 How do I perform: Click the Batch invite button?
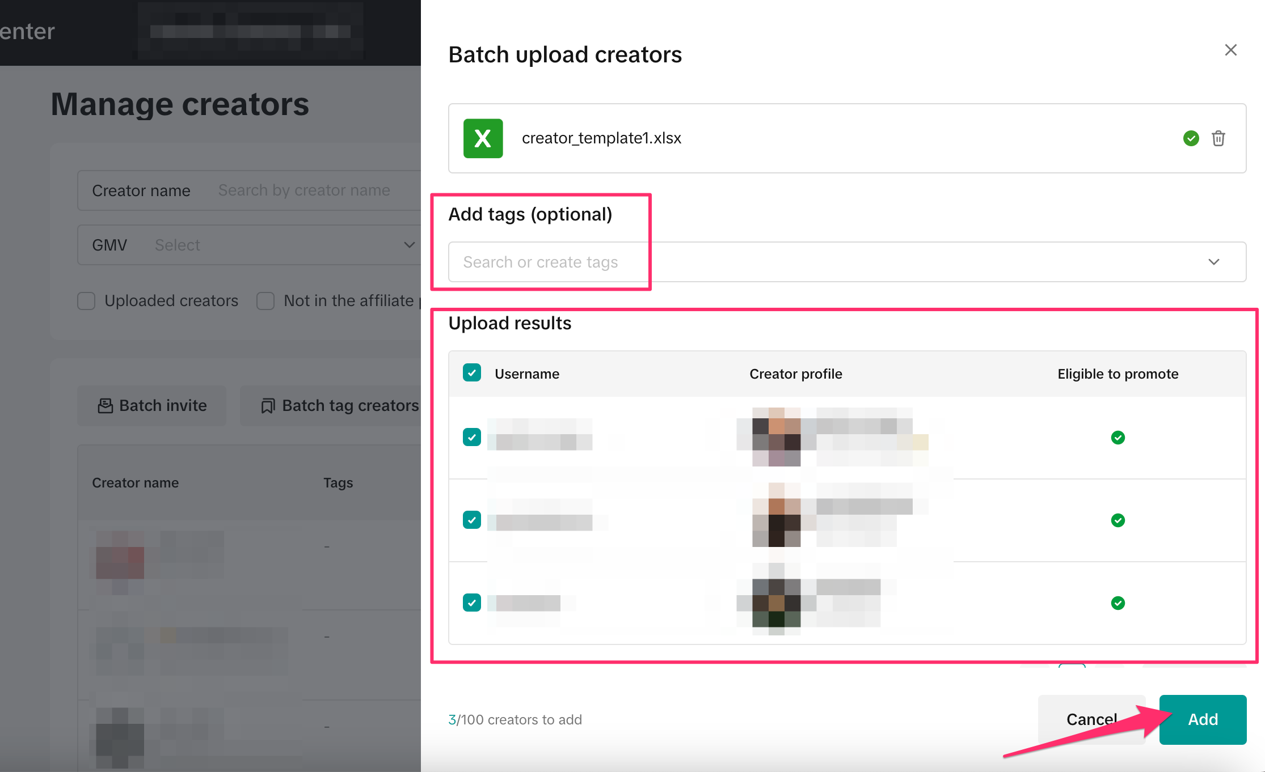coord(152,406)
